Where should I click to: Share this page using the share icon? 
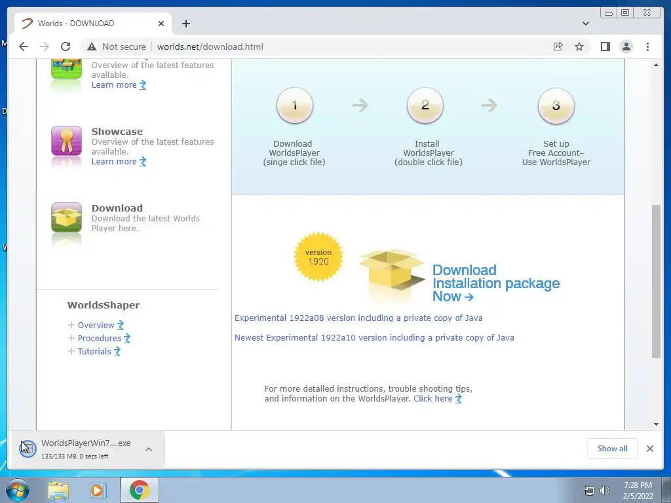click(558, 47)
